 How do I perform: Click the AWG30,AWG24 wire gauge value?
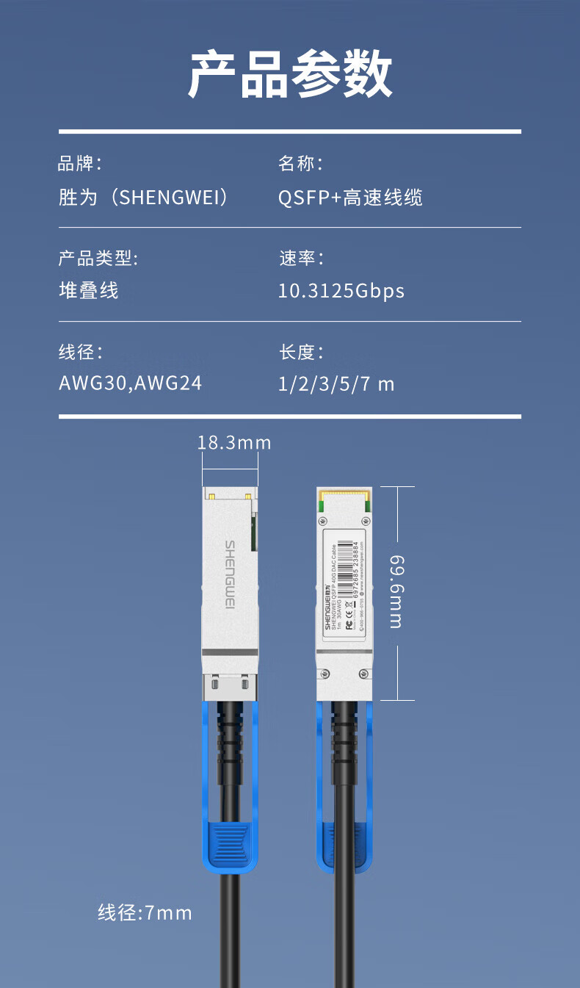coord(131,383)
